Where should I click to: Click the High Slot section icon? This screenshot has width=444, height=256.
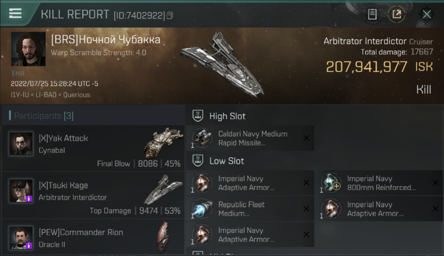[198, 116]
